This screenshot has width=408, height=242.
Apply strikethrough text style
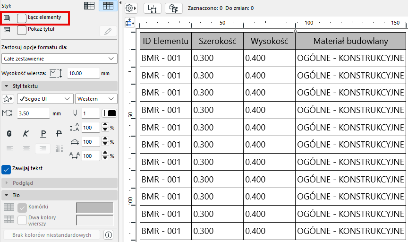[x=59, y=134]
